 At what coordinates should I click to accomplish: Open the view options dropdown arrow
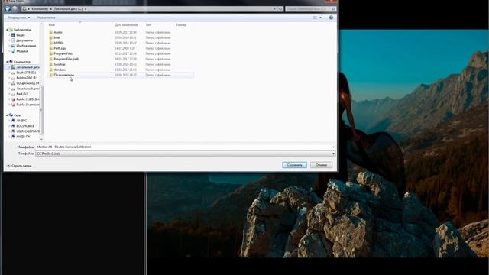point(321,18)
